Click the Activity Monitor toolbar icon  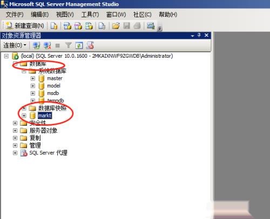(x=151, y=26)
